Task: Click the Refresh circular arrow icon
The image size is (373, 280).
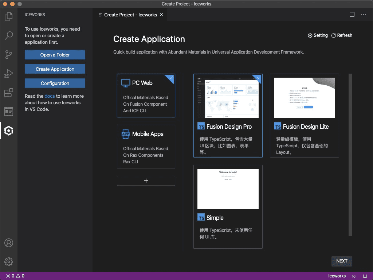Action: [334, 35]
